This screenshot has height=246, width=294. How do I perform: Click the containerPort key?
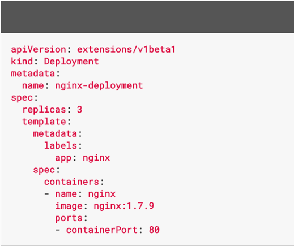coord(102,230)
